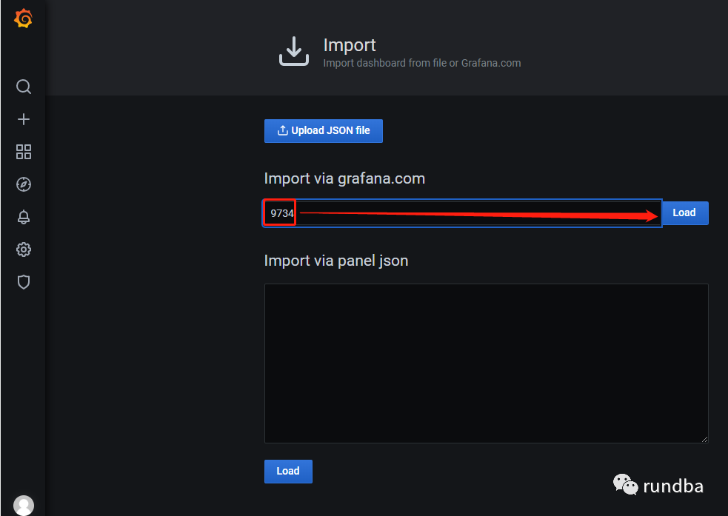
Task: Open the Search dashboards magnifier icon
Action: [x=24, y=87]
